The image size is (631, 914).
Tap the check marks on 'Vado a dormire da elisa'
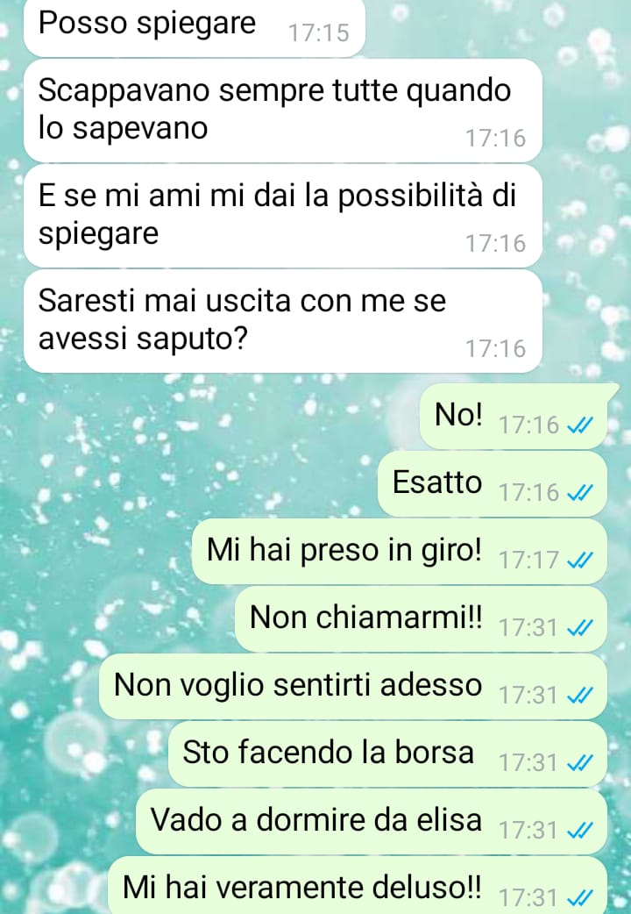579,832
